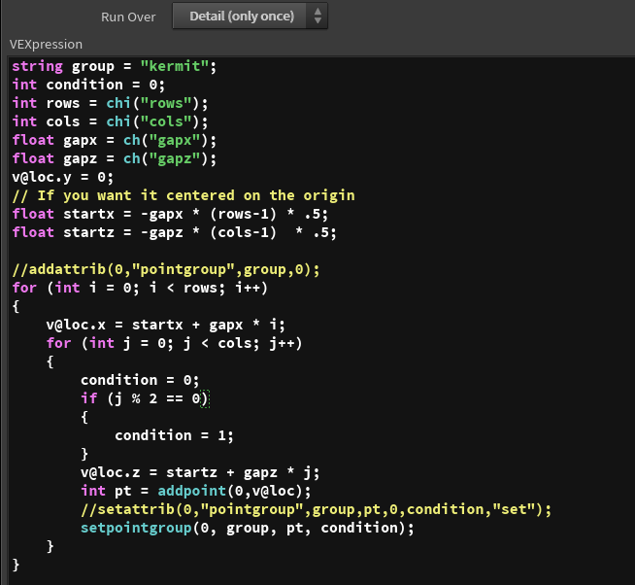The height and width of the screenshot is (585, 635).
Task: Click on the ch("gapx") expression
Action: tap(170, 140)
